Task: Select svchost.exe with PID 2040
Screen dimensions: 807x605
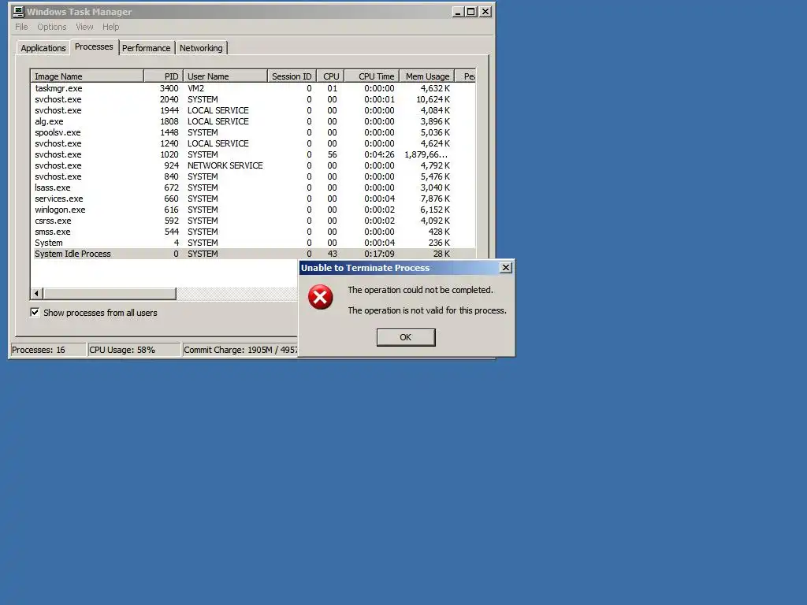Action: tap(253, 99)
